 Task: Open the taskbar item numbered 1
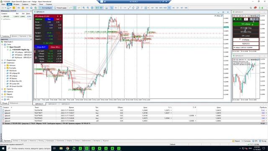80,148
